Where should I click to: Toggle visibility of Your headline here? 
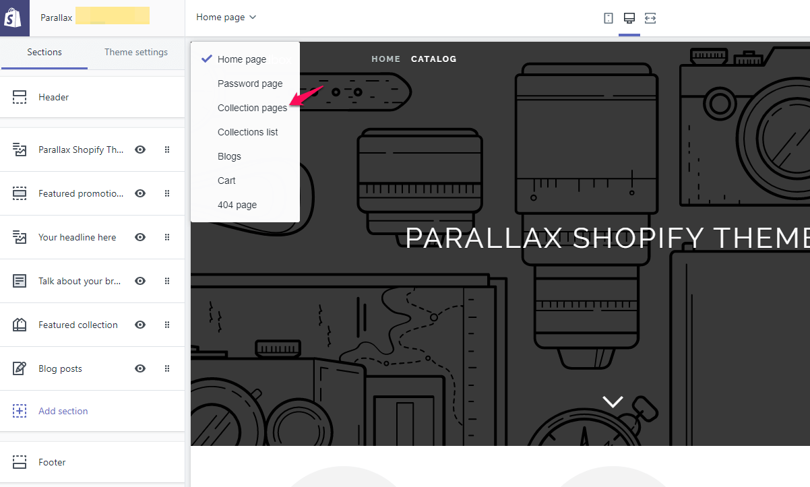[140, 237]
